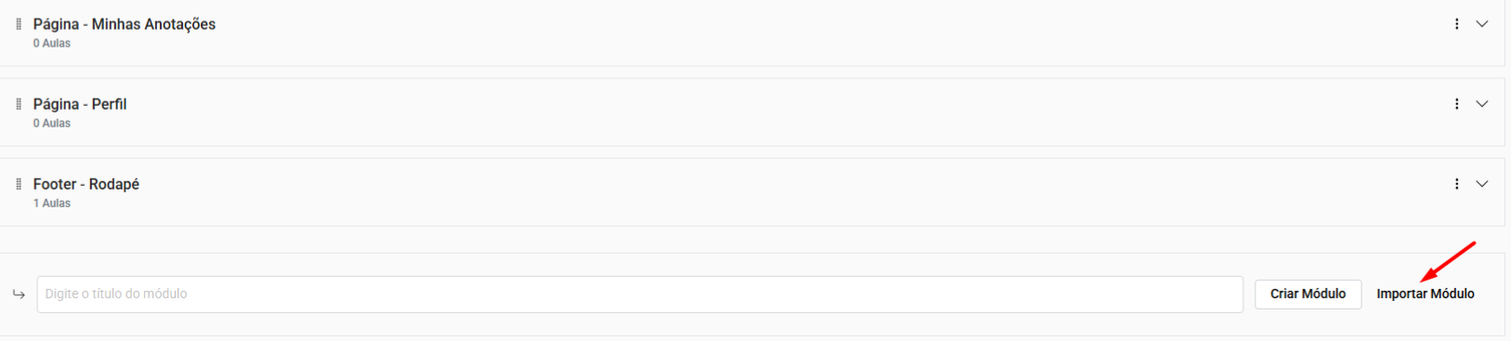Click empty area of the Footer - Rodapé row
The image size is (1511, 341).
[790, 192]
